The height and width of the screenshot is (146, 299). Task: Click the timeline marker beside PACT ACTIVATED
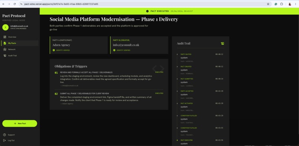177,103
